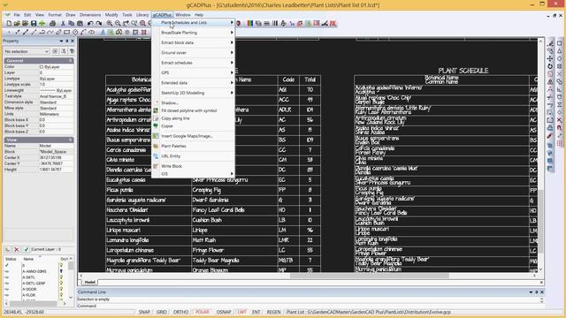Open the Extended data submenu
Viewport: 566px width, 318px height.
[x=193, y=82]
